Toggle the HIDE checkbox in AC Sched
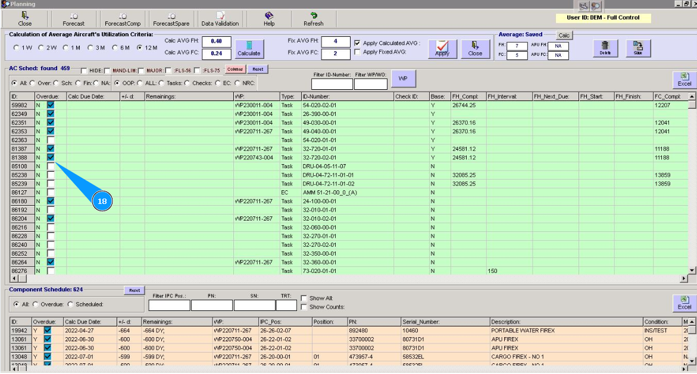The width and height of the screenshot is (697, 374). [84, 70]
